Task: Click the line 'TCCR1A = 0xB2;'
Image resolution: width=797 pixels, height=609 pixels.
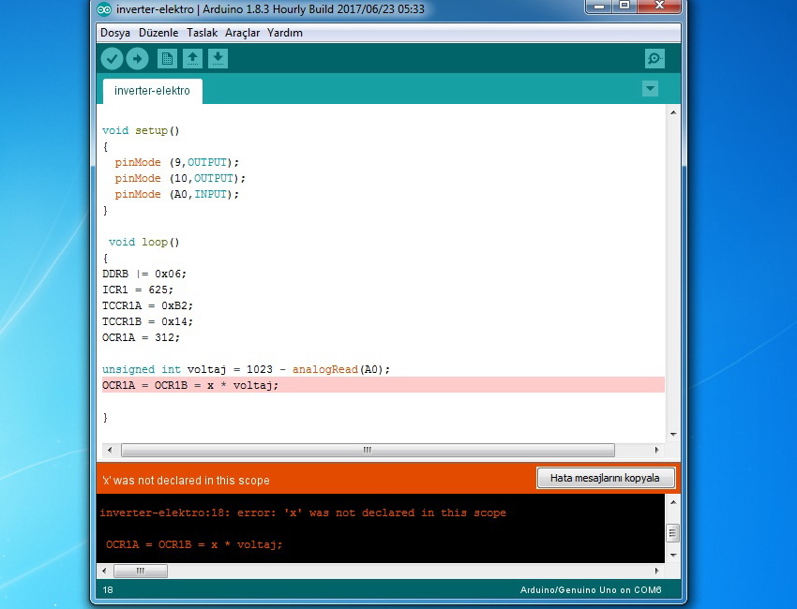Action: point(147,305)
